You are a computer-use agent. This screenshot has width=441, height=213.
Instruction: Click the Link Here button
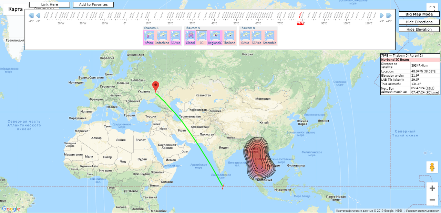pyautogui.click(x=50, y=4)
